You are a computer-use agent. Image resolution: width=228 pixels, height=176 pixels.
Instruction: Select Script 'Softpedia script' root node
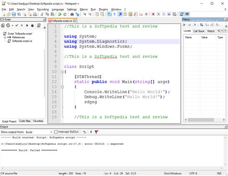[x=20, y=34]
